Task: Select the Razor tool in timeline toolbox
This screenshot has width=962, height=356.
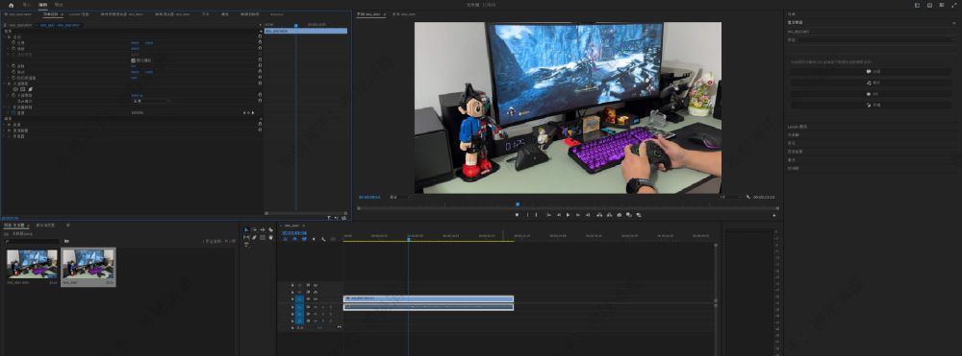Action: coord(270,230)
